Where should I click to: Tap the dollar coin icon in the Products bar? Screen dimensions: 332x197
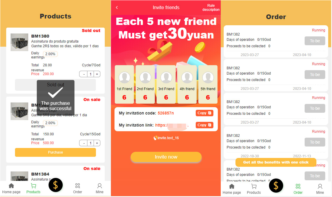click(55, 185)
